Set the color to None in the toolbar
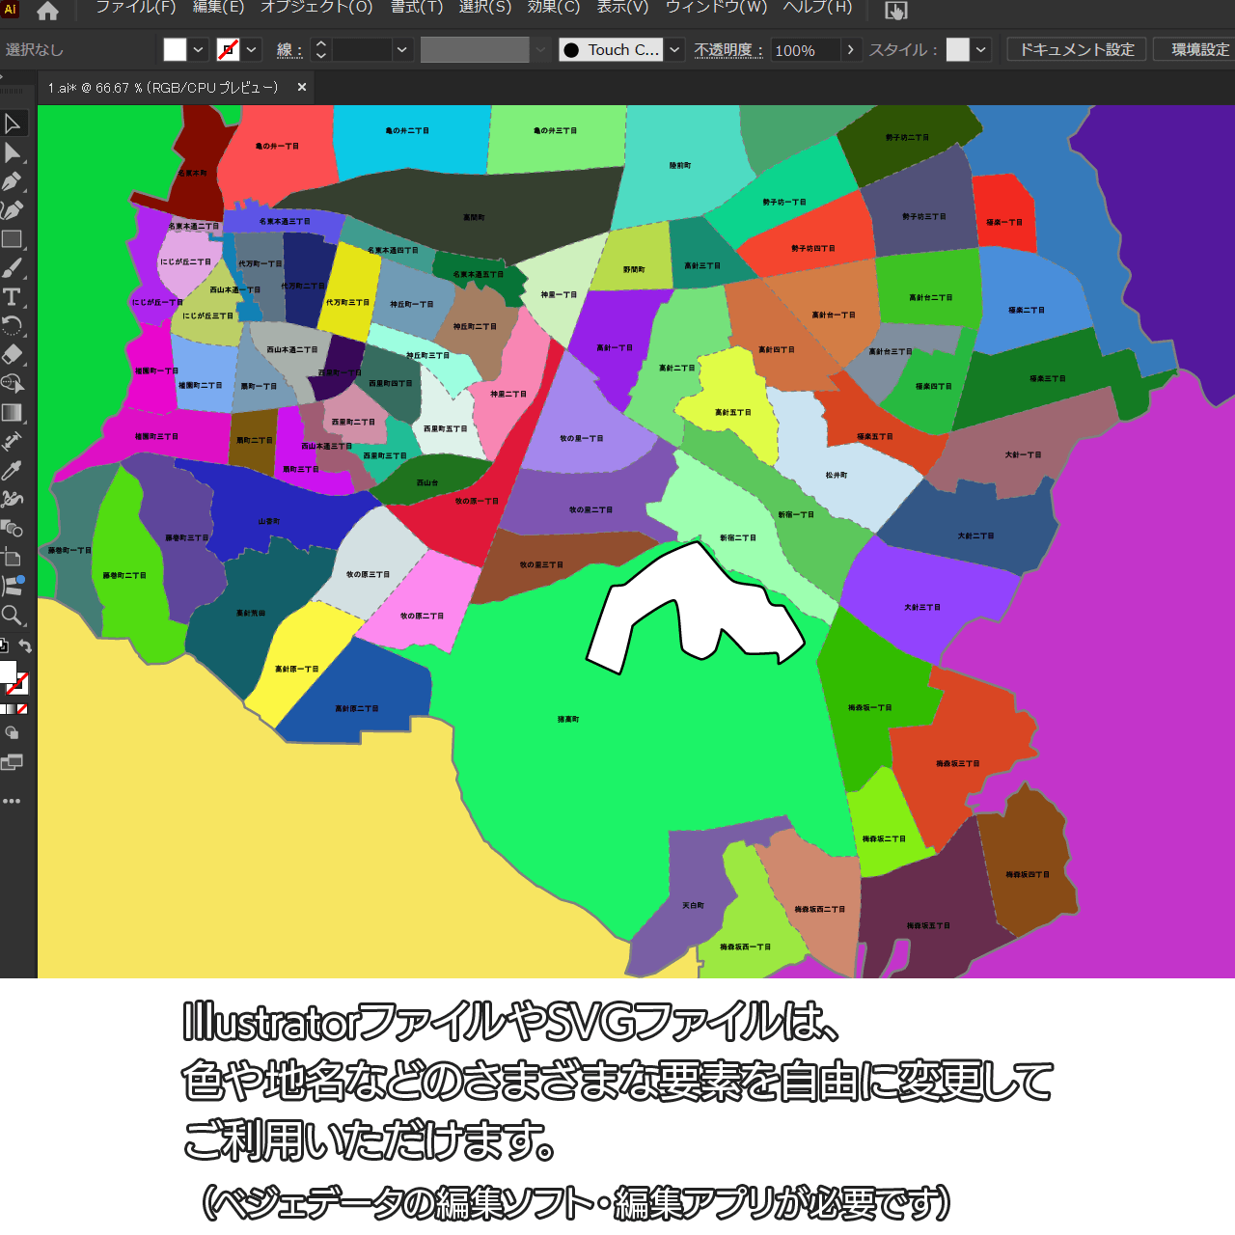Viewport: 1235px width, 1235px height. [x=22, y=709]
